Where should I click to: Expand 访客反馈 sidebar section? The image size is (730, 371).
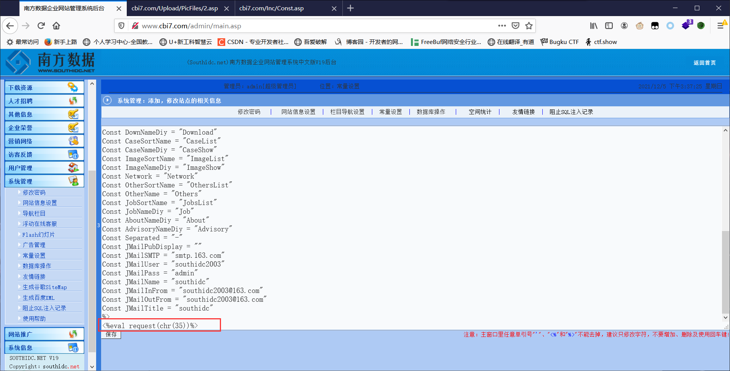click(44, 155)
